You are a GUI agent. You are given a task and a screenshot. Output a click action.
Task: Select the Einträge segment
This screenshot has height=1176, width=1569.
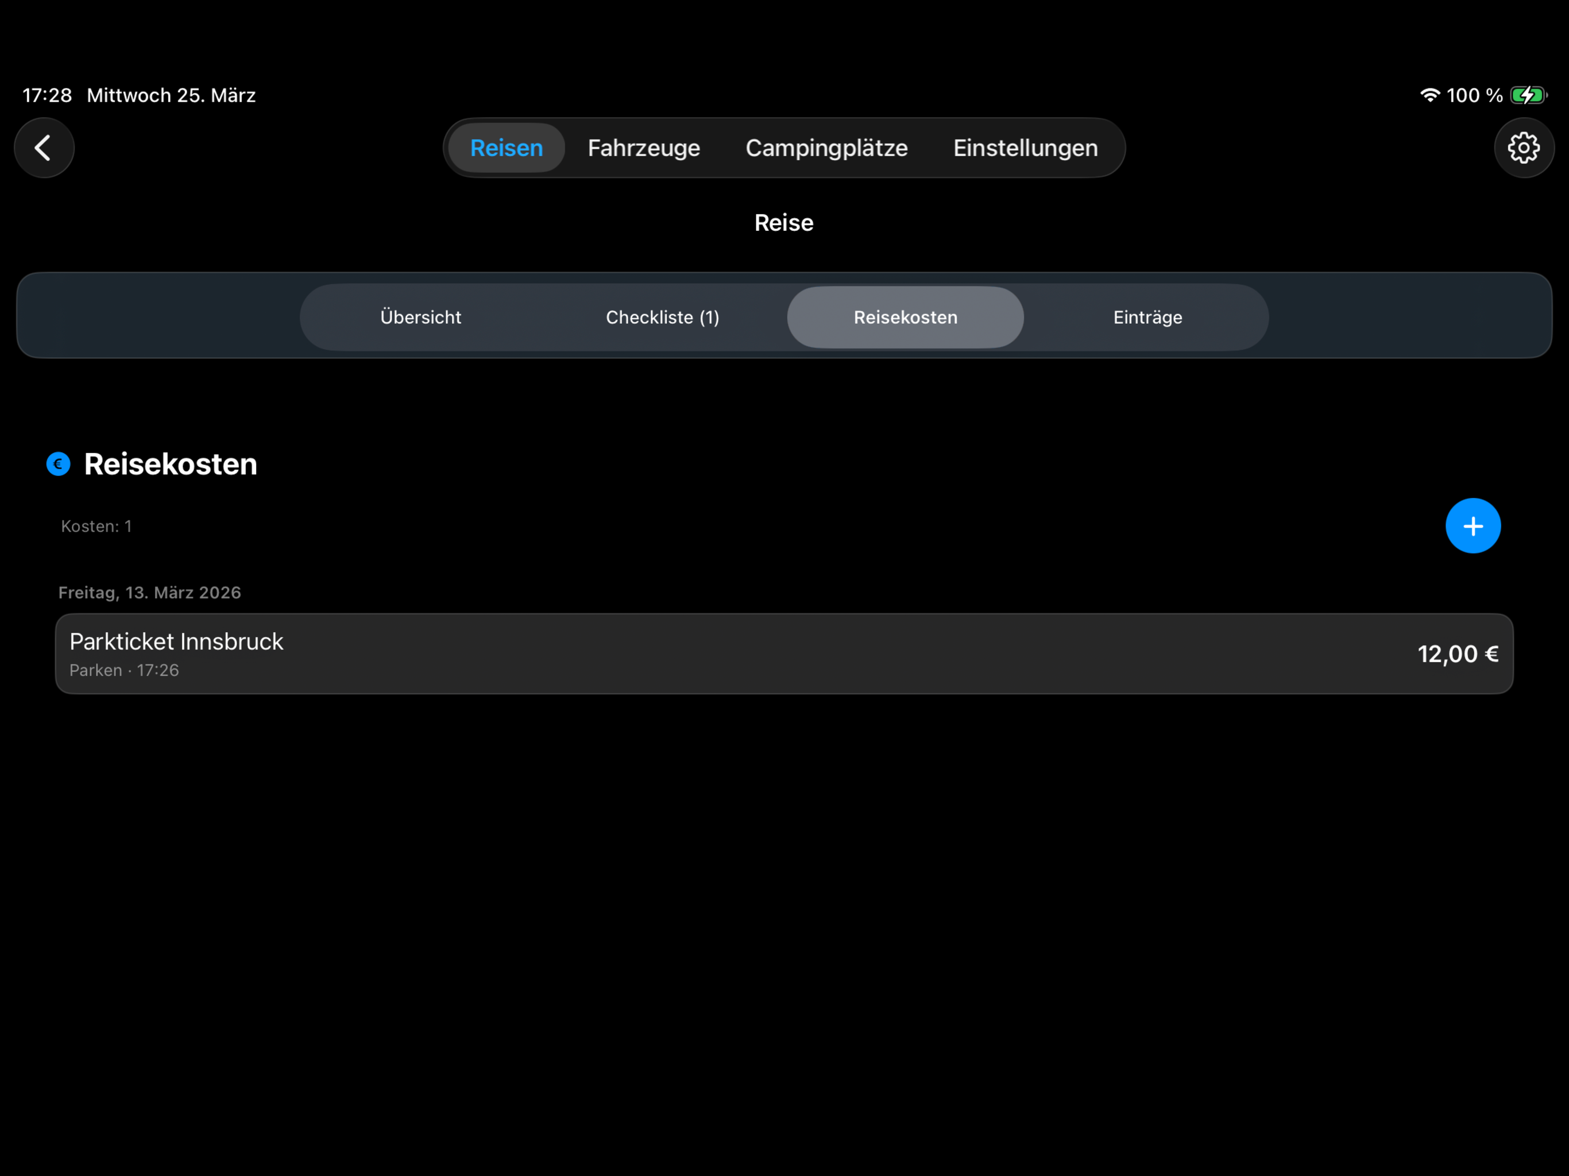coord(1147,317)
